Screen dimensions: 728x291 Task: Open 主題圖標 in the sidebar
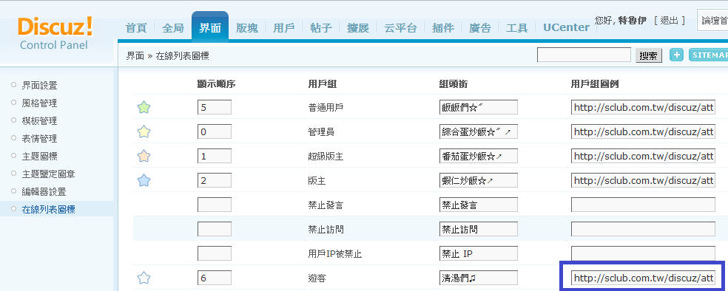(x=39, y=156)
